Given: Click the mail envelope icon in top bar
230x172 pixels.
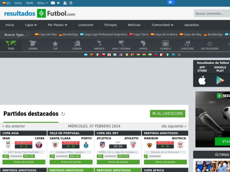Looking at the screenshot, I should pyautogui.click(x=53, y=3).
